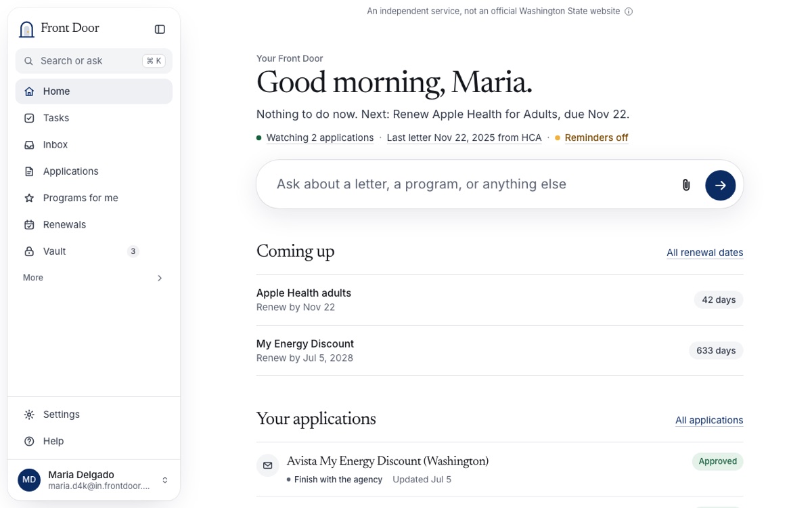Click the Front Door arch logo

click(26, 29)
